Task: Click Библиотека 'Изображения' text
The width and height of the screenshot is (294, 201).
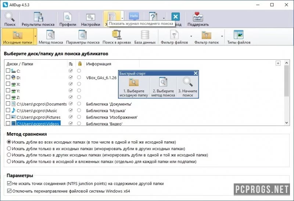Action: [x=112, y=117]
